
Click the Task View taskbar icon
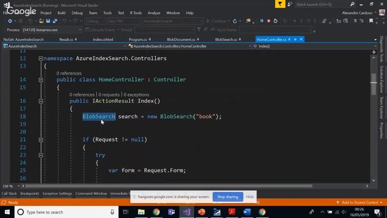pos(126,212)
